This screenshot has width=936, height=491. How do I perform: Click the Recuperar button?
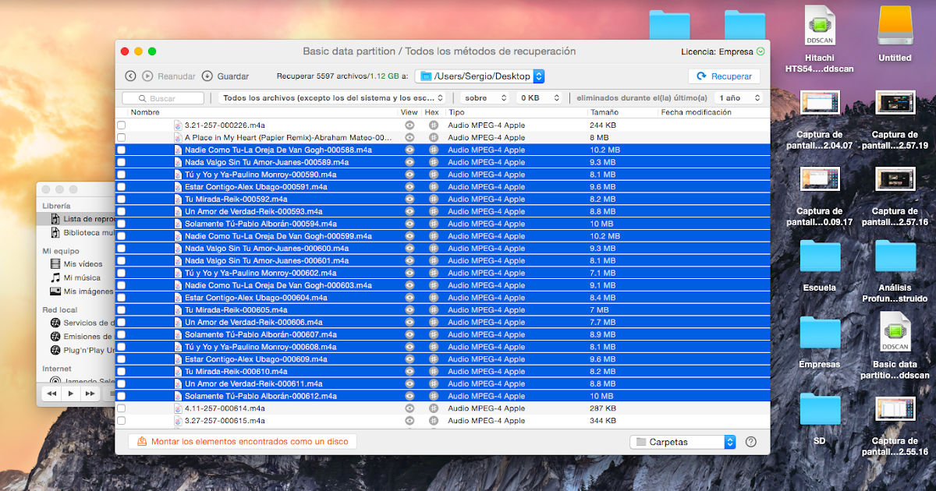[724, 76]
